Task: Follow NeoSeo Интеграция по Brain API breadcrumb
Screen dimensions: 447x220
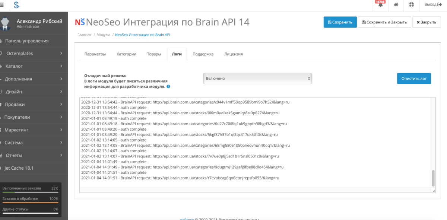Action: click(x=143, y=35)
